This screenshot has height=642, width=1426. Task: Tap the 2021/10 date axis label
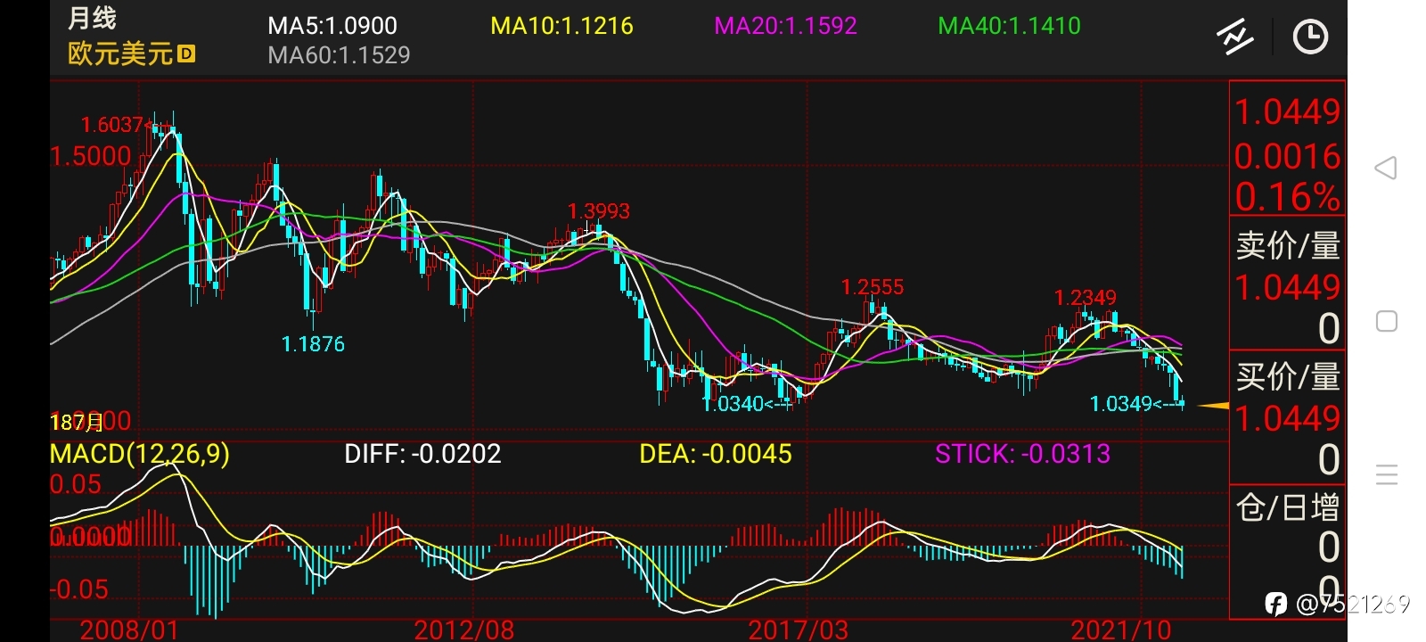tap(1121, 630)
